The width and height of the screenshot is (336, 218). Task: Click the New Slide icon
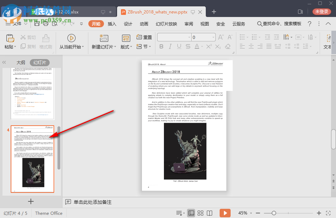coord(104,38)
